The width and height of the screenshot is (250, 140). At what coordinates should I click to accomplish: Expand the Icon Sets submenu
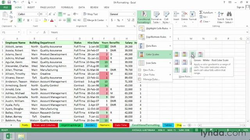coord(155,63)
